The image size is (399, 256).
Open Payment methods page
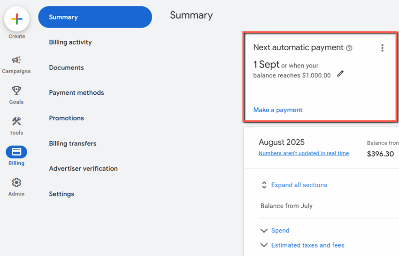coord(77,93)
